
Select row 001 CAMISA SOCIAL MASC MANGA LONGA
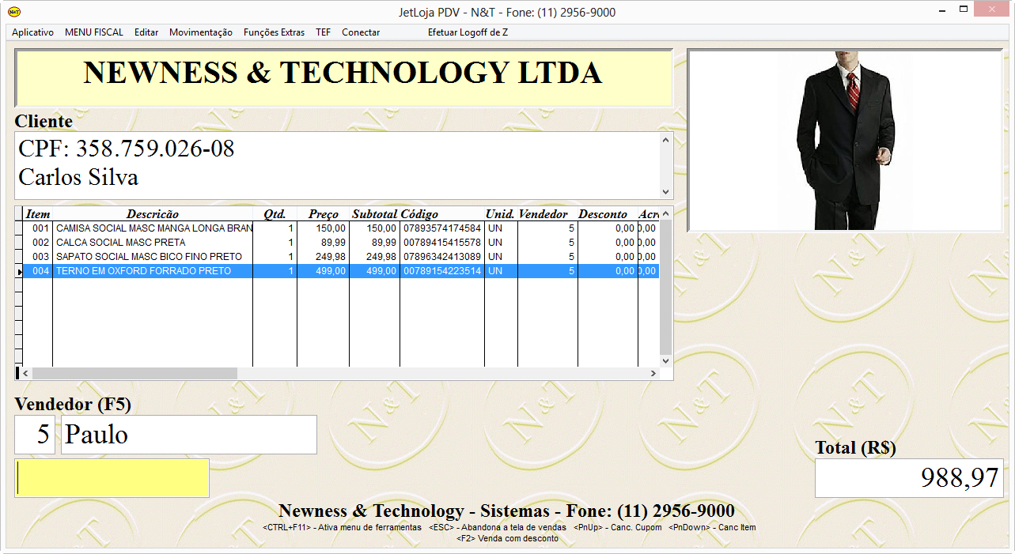coord(340,228)
